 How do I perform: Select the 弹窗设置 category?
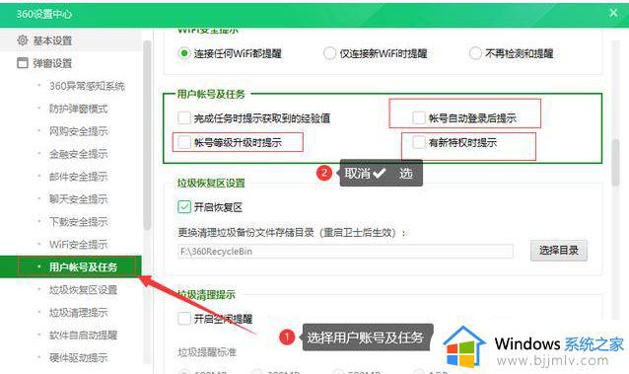(52, 63)
